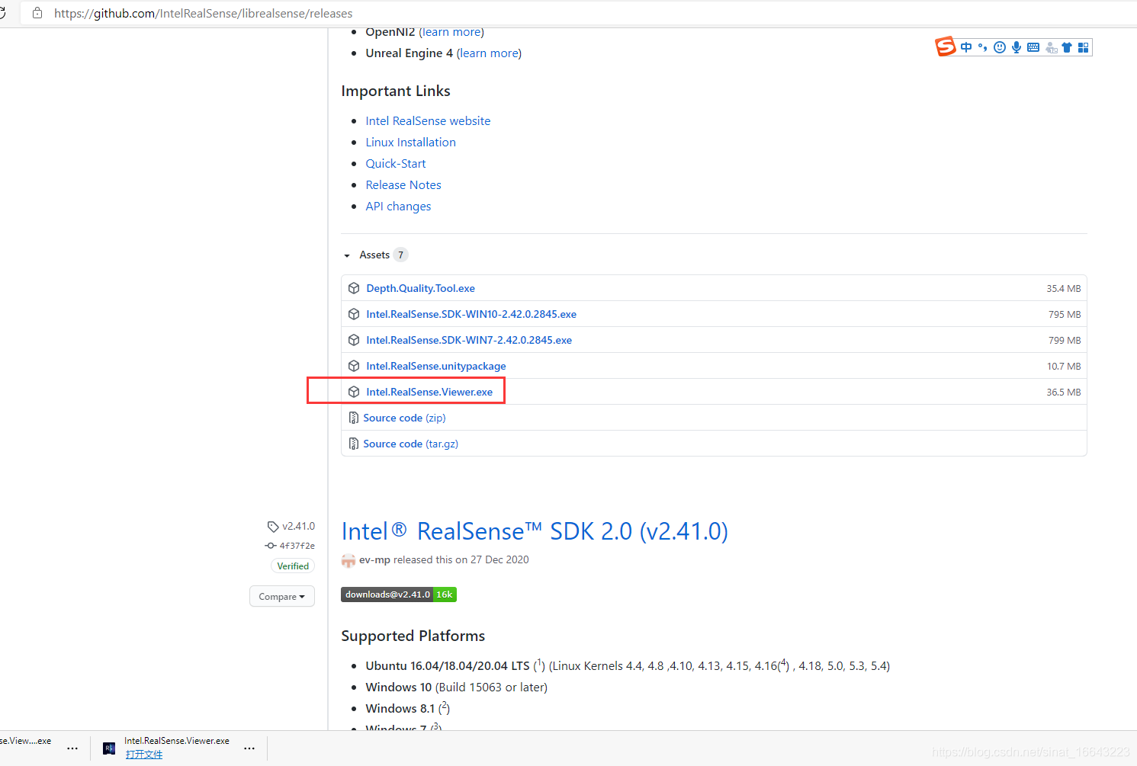Collapse the Assets section triangle
1137x766 pixels.
pos(347,255)
